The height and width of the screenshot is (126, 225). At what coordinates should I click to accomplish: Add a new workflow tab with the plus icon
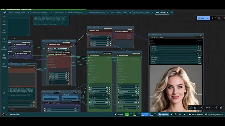(x=172, y=12)
